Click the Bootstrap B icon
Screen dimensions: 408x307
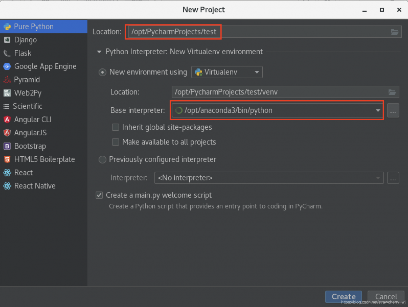[7, 146]
